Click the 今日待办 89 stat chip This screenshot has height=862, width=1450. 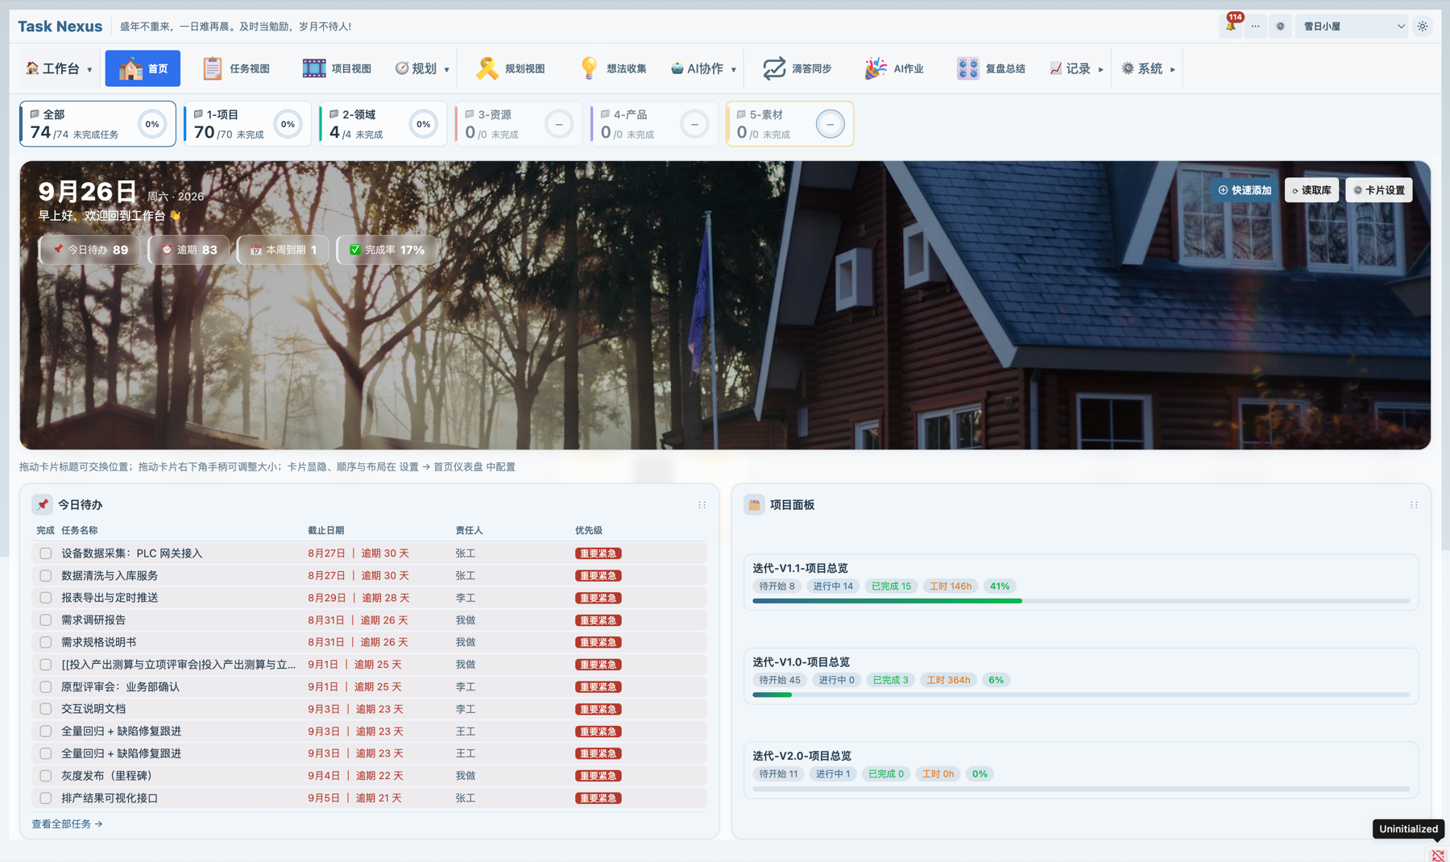point(89,250)
